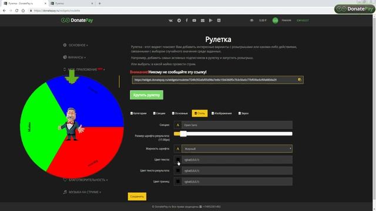Open the YouTube icon in header
Viewport: 376px width, 211px height.
194,21
